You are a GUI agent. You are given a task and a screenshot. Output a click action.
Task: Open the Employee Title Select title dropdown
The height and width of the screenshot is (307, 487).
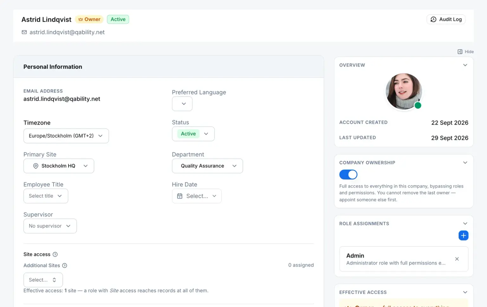[46, 196]
